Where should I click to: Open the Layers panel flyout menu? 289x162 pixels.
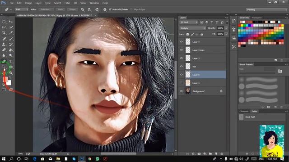tap(227, 18)
